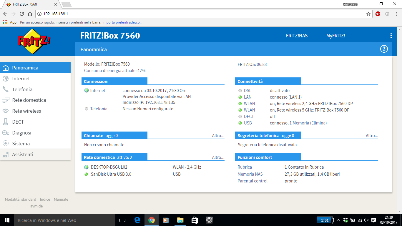
Task: Click Altro link in Chiamate section
Action: coord(218,136)
